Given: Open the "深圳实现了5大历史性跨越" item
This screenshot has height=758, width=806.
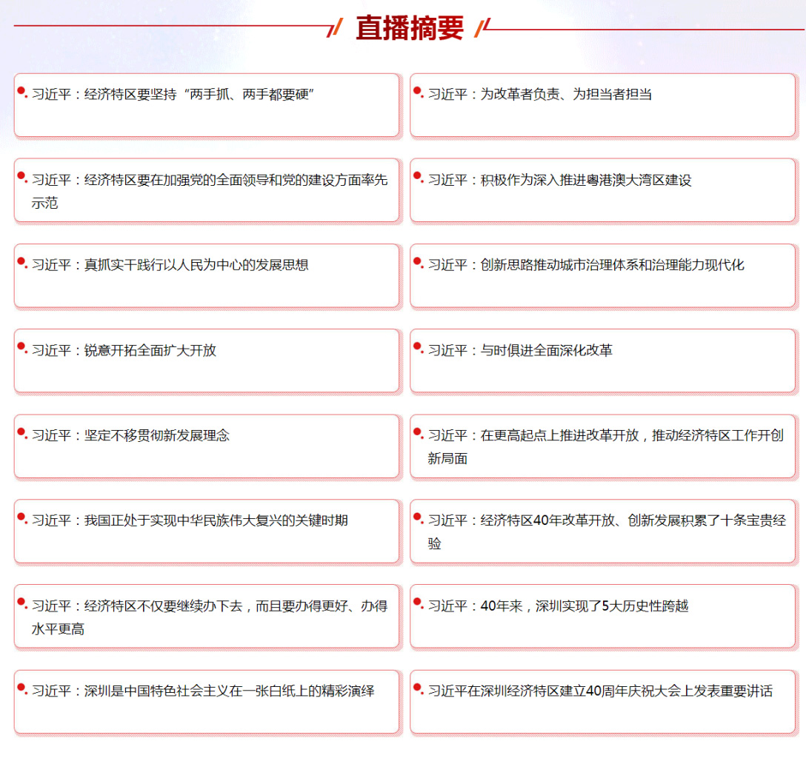Looking at the screenshot, I should click(x=558, y=606).
